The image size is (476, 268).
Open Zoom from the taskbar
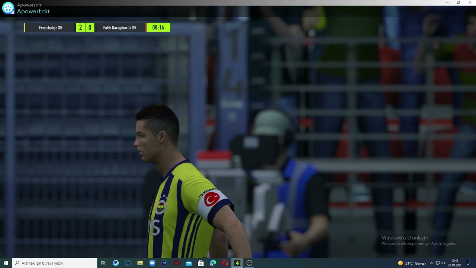(152, 263)
